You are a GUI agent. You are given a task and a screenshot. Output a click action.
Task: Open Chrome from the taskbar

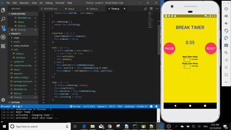click(110, 126)
